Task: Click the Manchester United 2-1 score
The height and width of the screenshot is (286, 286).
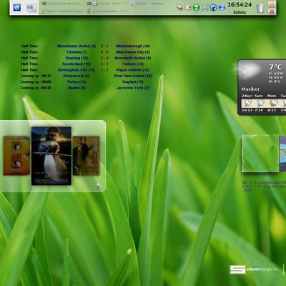Action: 104,46
